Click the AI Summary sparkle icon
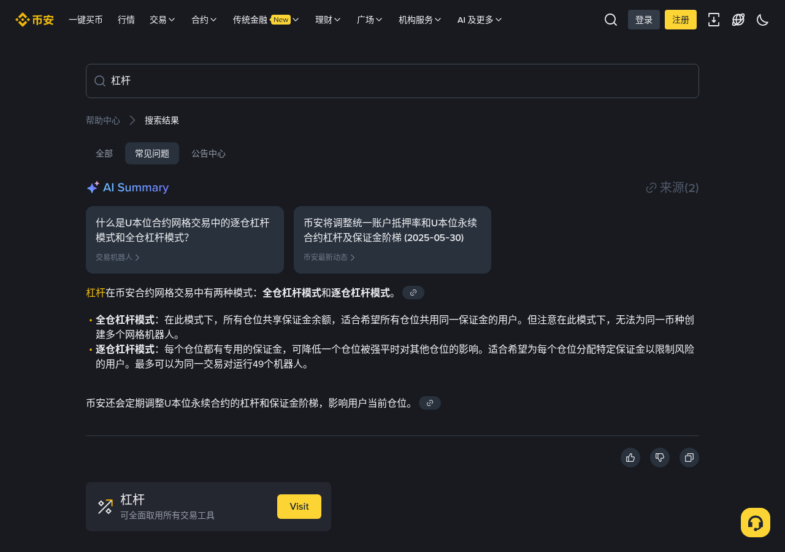 (x=93, y=188)
